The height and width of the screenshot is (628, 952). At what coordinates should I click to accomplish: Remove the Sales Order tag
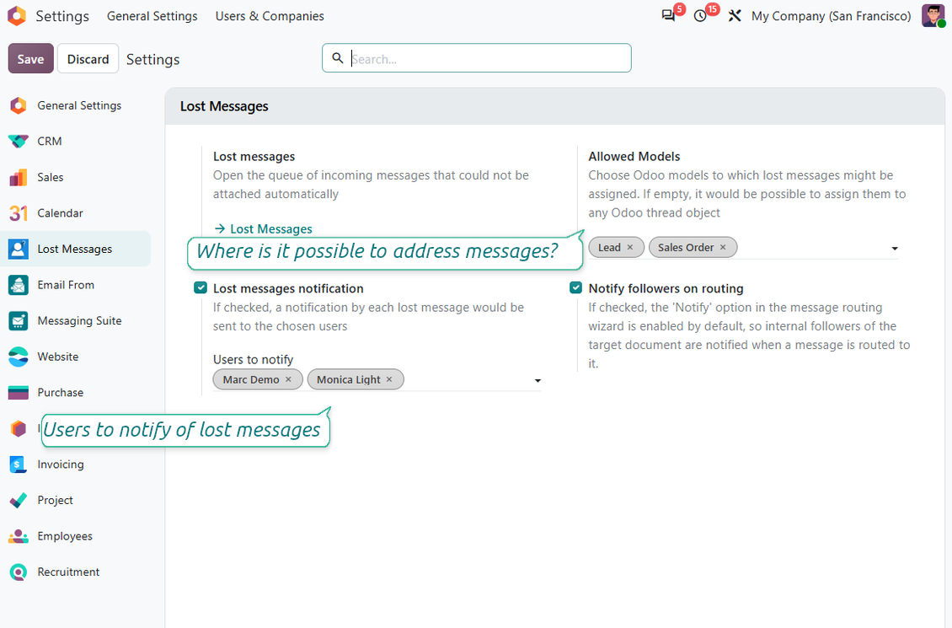point(723,247)
